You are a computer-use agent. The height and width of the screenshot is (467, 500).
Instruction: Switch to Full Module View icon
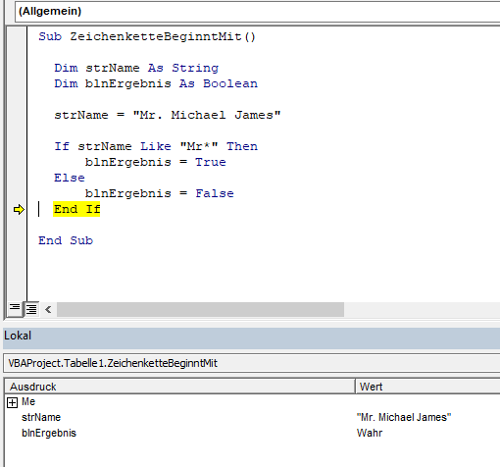coord(31,309)
